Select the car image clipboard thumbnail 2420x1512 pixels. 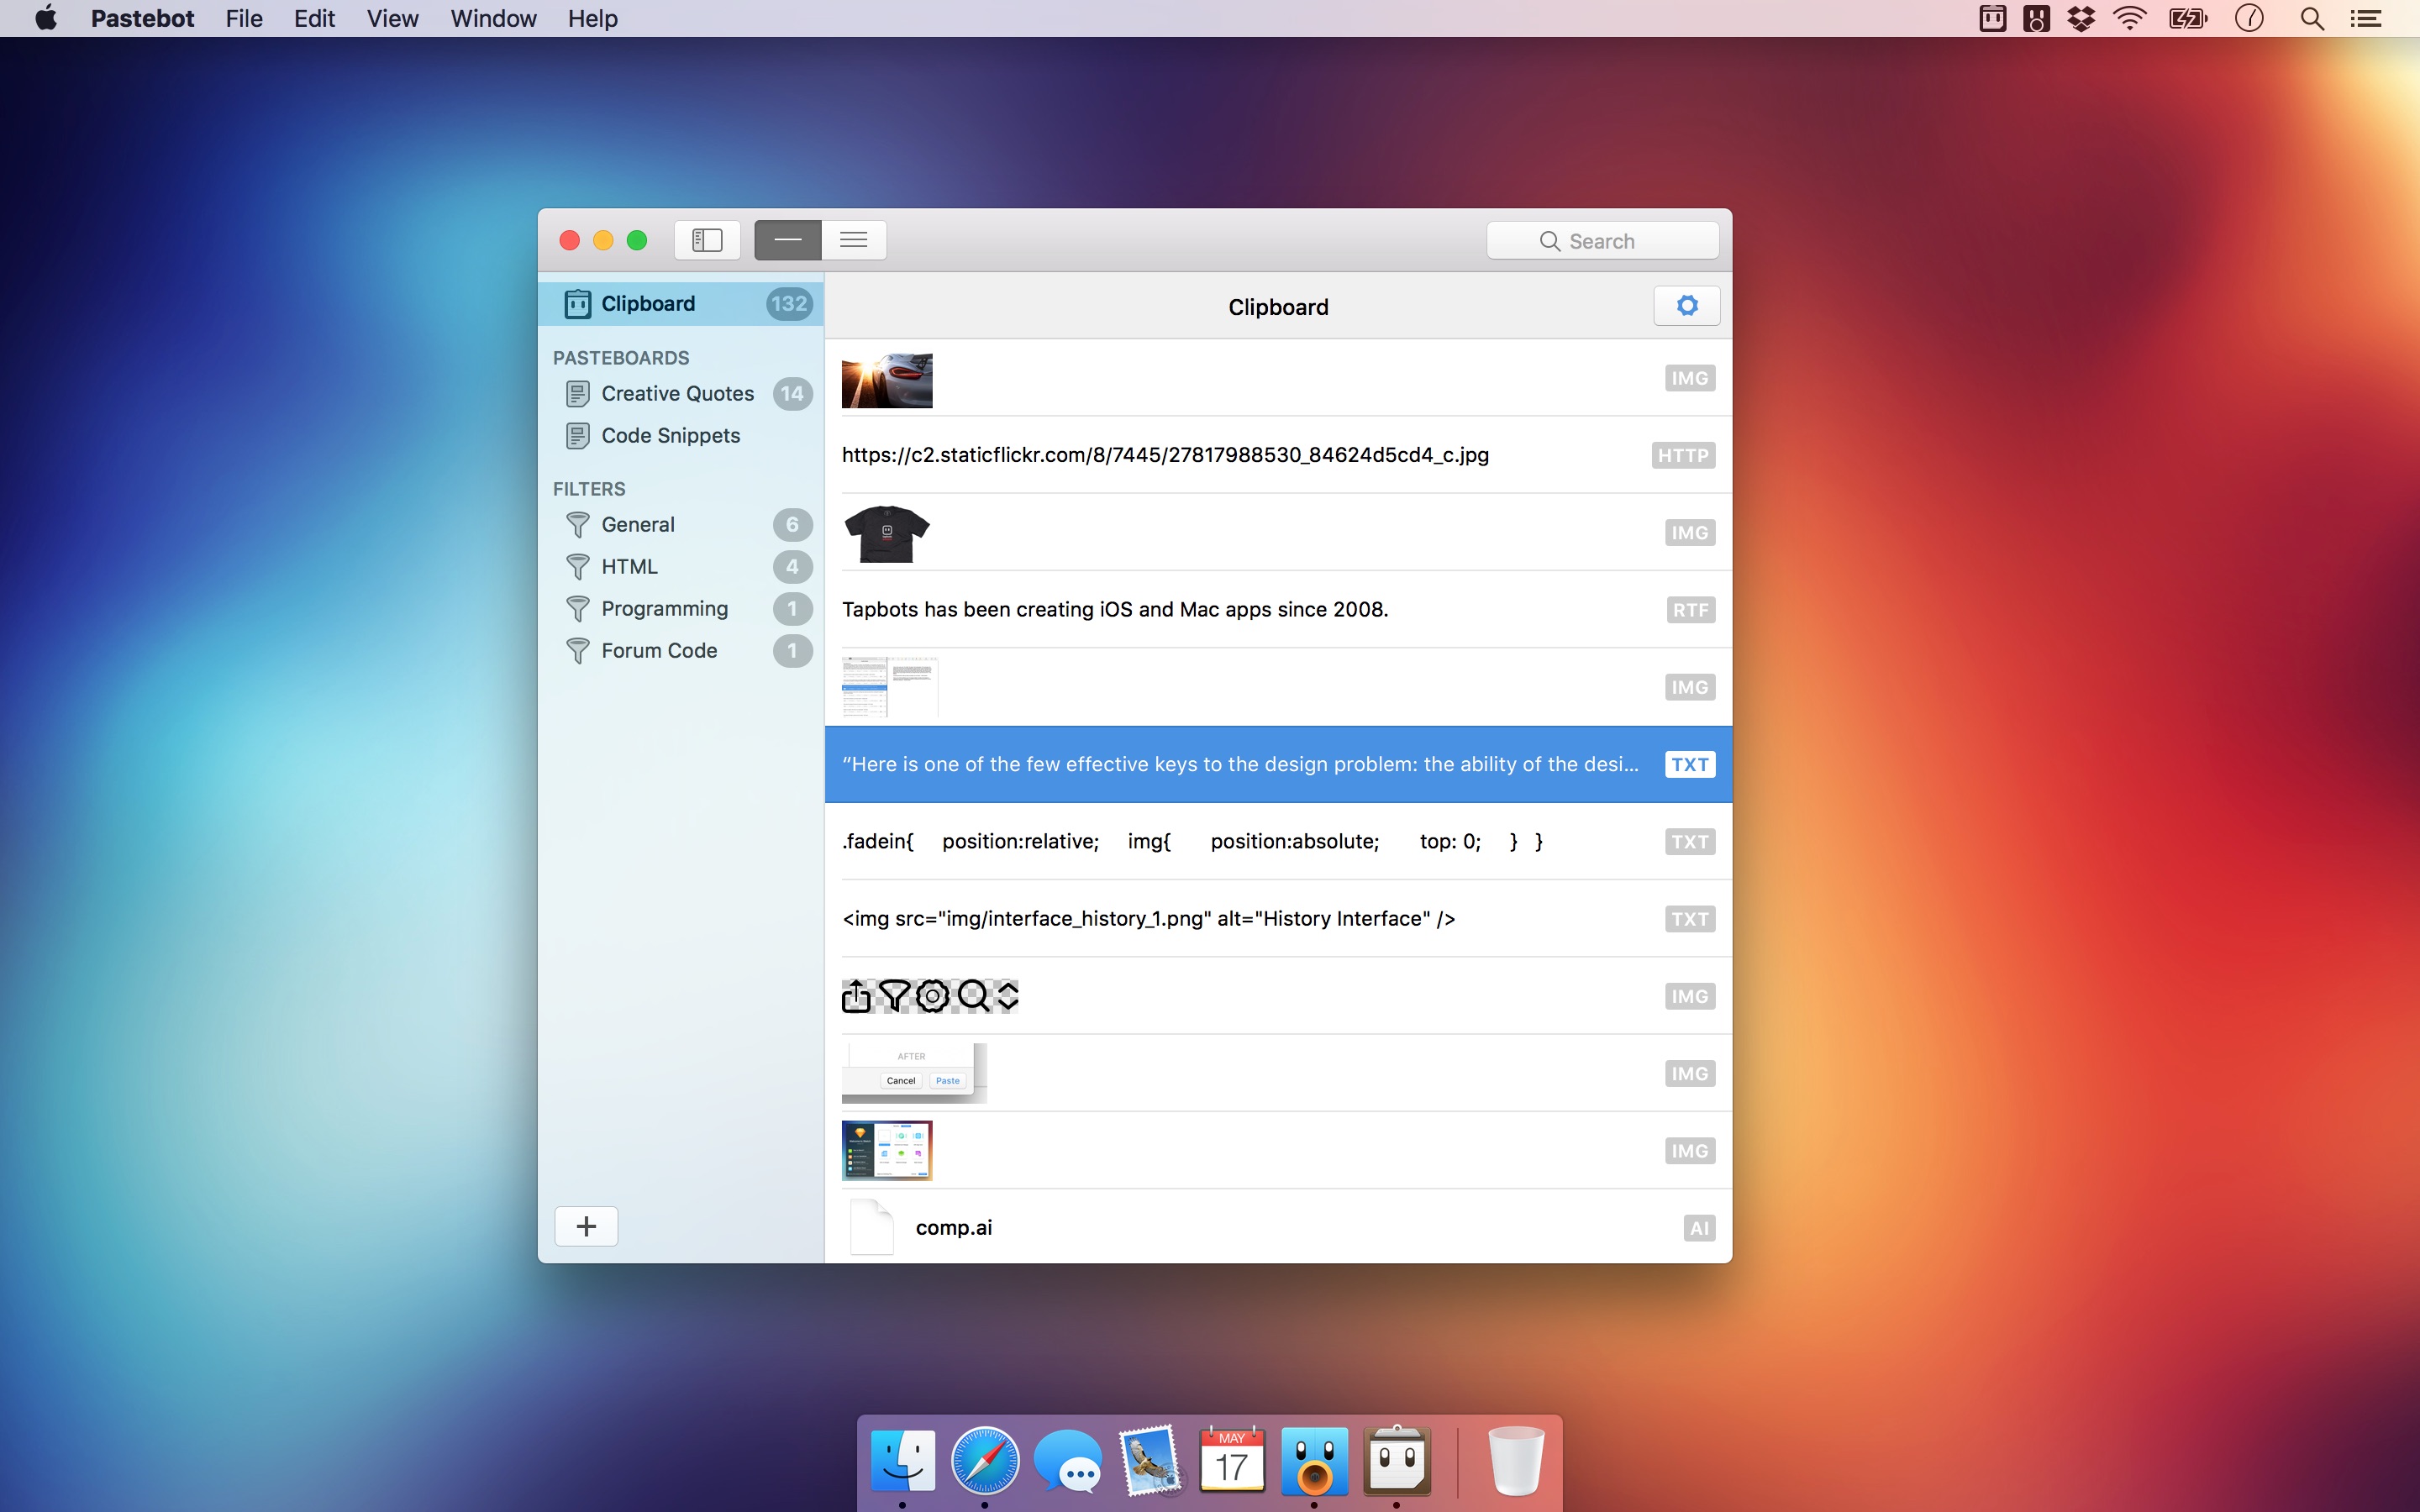pyautogui.click(x=886, y=380)
